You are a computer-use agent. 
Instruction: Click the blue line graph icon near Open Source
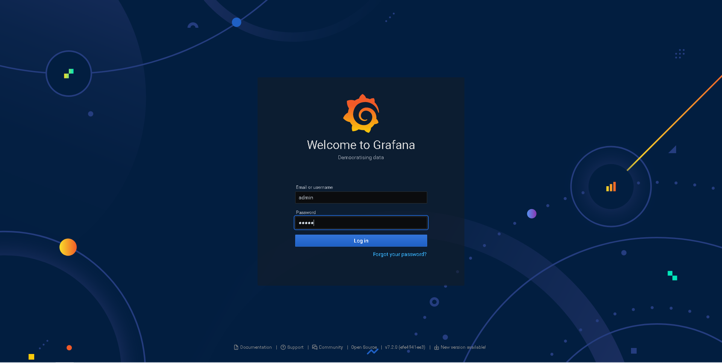(x=373, y=352)
